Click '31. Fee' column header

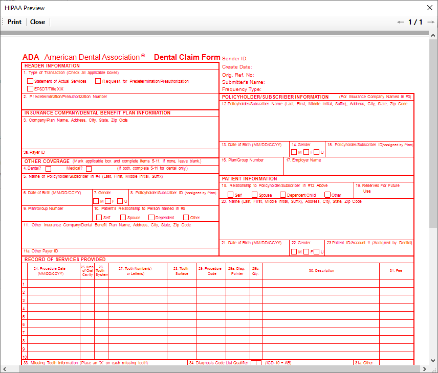point(396,271)
